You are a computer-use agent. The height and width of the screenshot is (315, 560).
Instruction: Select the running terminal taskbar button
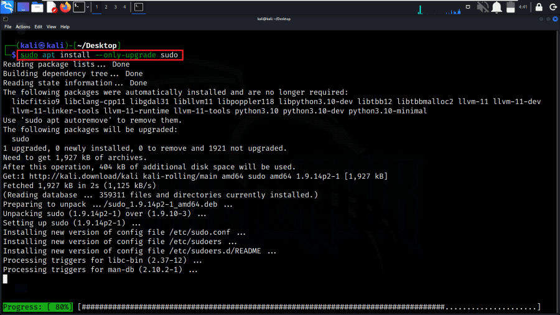coord(139,7)
